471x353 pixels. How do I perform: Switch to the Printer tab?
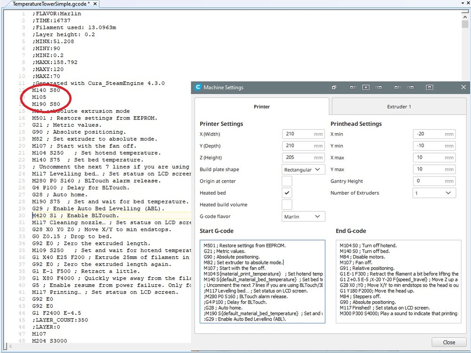pyautogui.click(x=261, y=106)
